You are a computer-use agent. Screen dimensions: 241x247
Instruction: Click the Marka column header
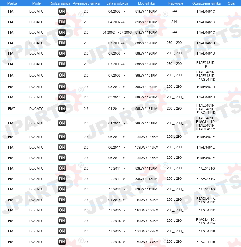click(12, 3)
